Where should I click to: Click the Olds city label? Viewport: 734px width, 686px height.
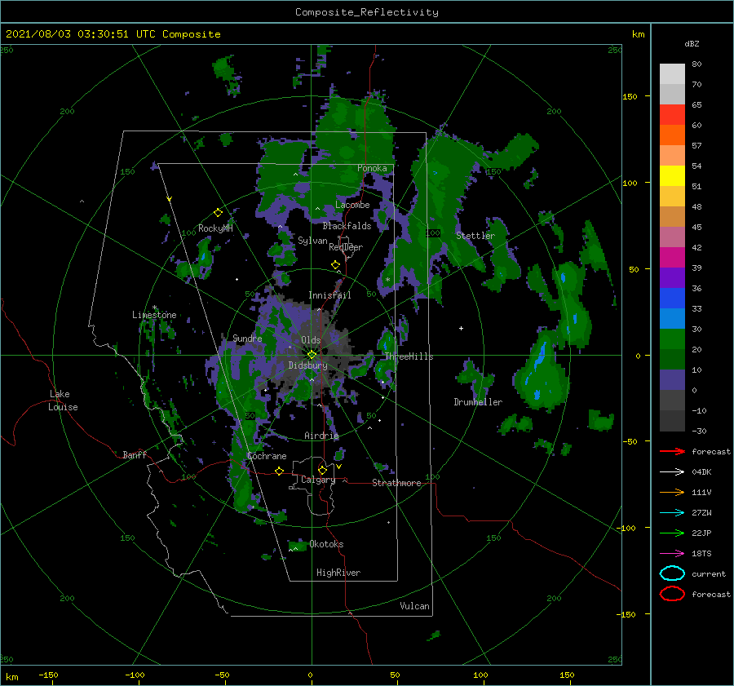[x=311, y=340]
